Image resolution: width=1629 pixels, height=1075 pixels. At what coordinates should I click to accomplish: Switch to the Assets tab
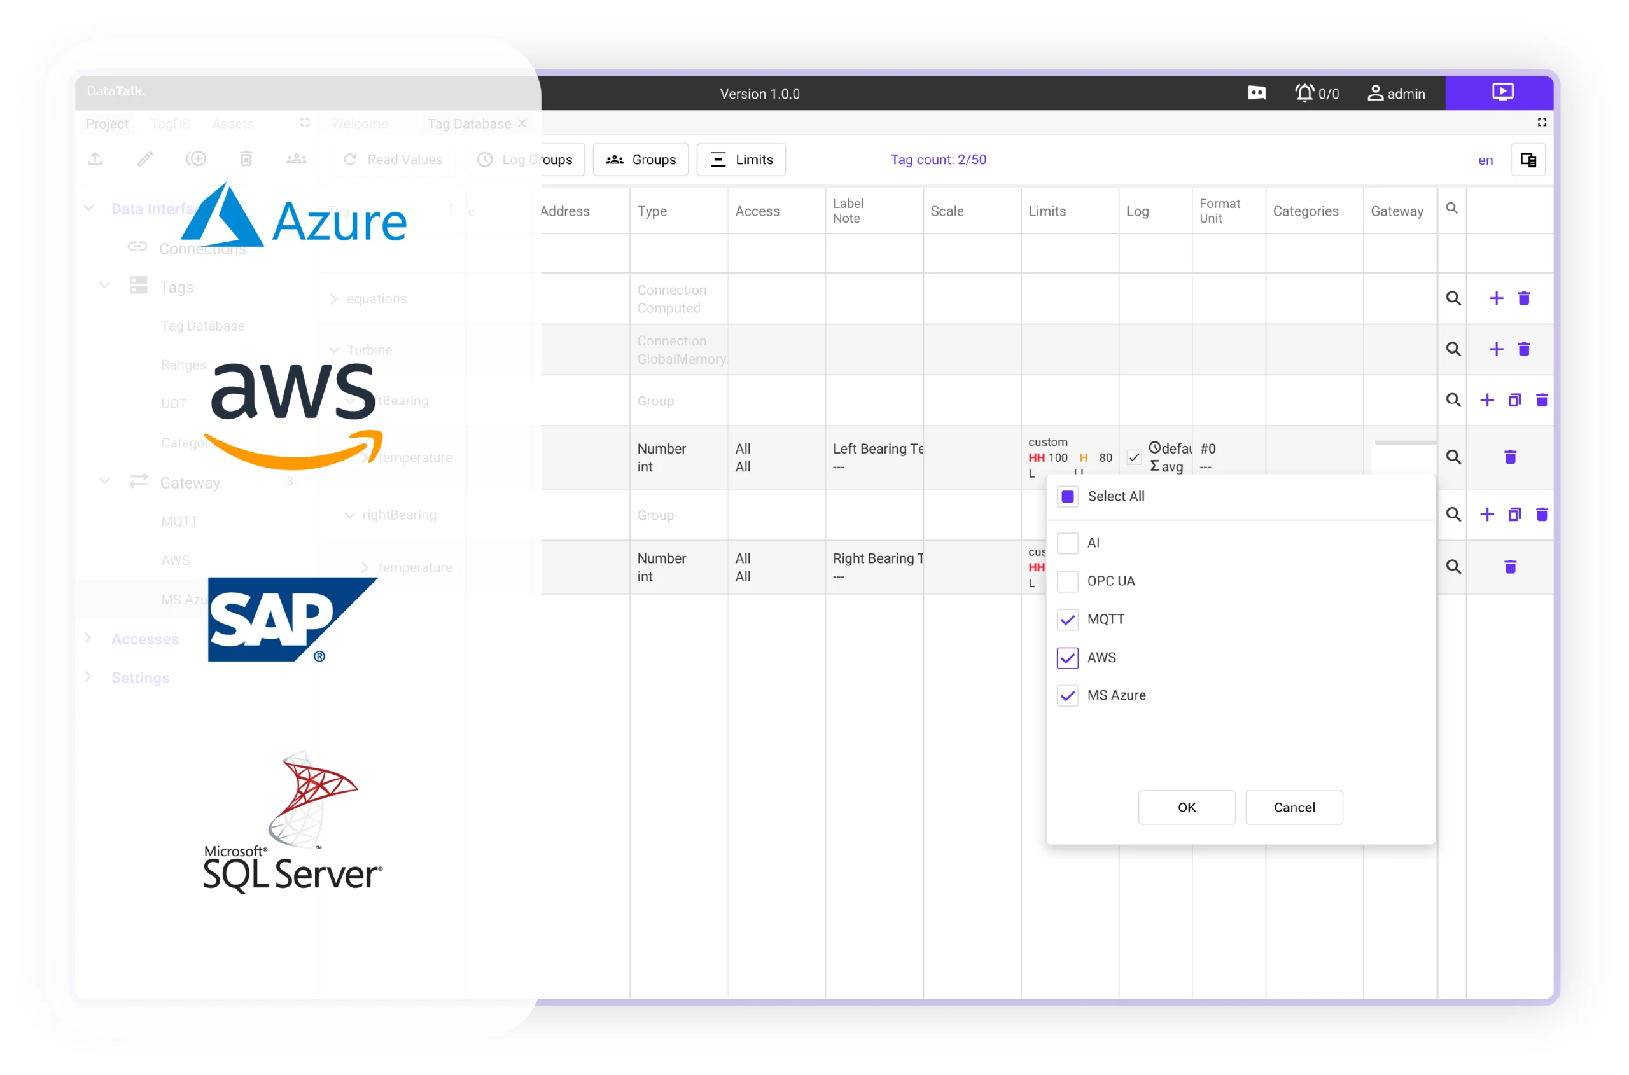[x=232, y=124]
